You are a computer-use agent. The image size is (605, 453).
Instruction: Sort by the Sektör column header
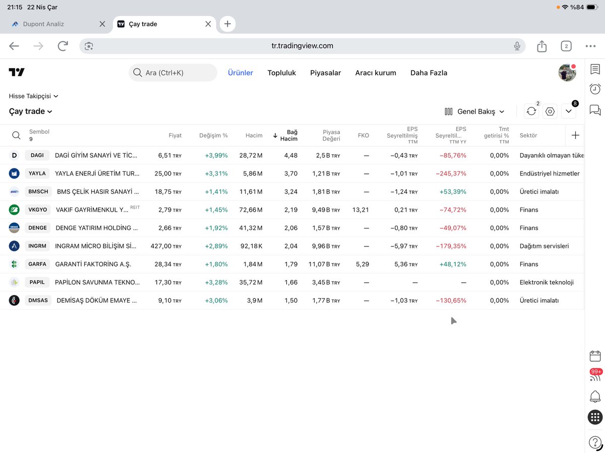click(x=528, y=136)
